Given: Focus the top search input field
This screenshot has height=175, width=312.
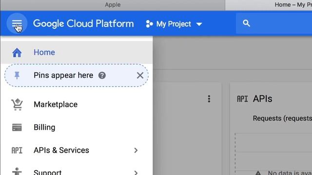Looking at the screenshot, I should pos(274,23).
